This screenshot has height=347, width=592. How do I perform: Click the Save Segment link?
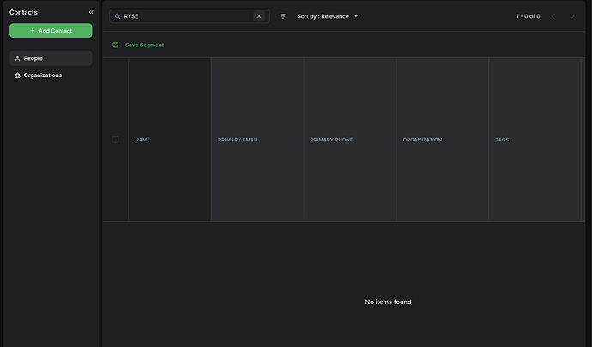144,45
